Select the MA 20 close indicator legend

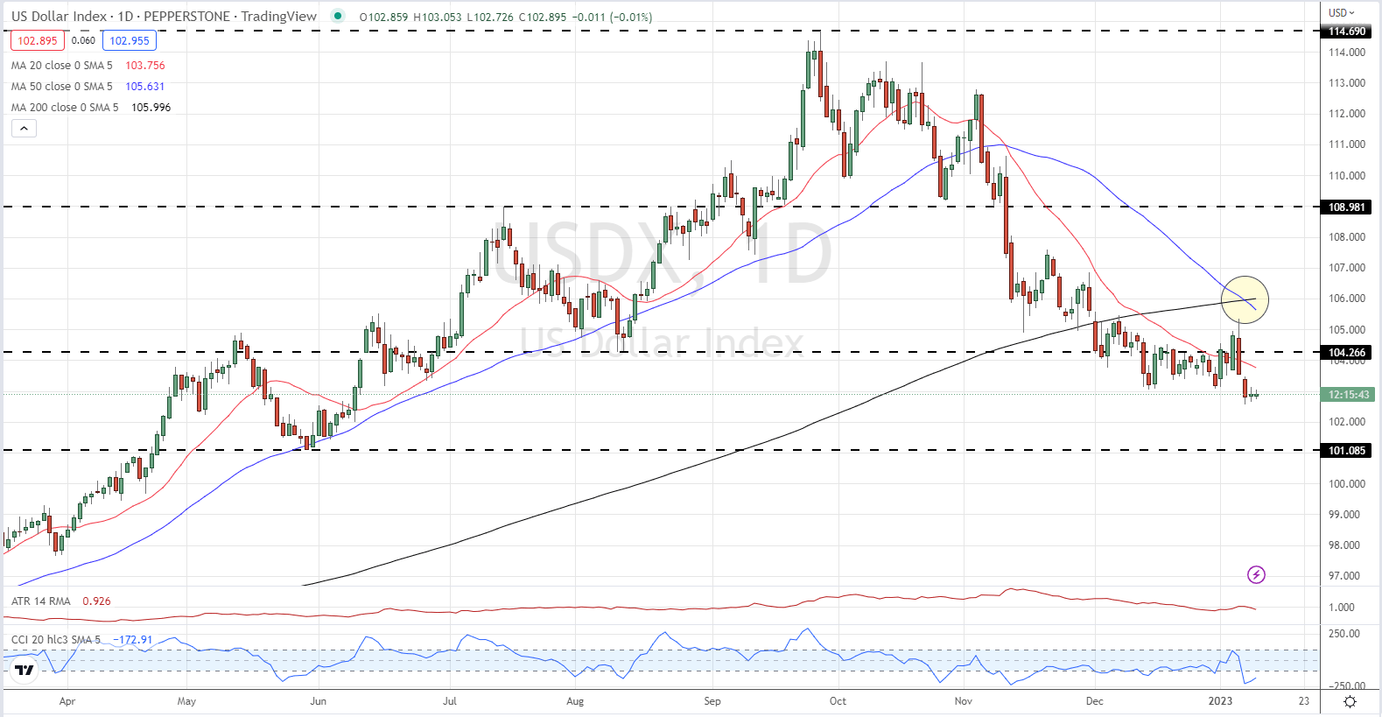point(62,66)
